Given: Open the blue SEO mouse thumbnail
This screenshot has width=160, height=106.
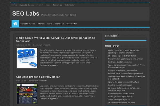Looking at the screenshot, I should (27, 58).
